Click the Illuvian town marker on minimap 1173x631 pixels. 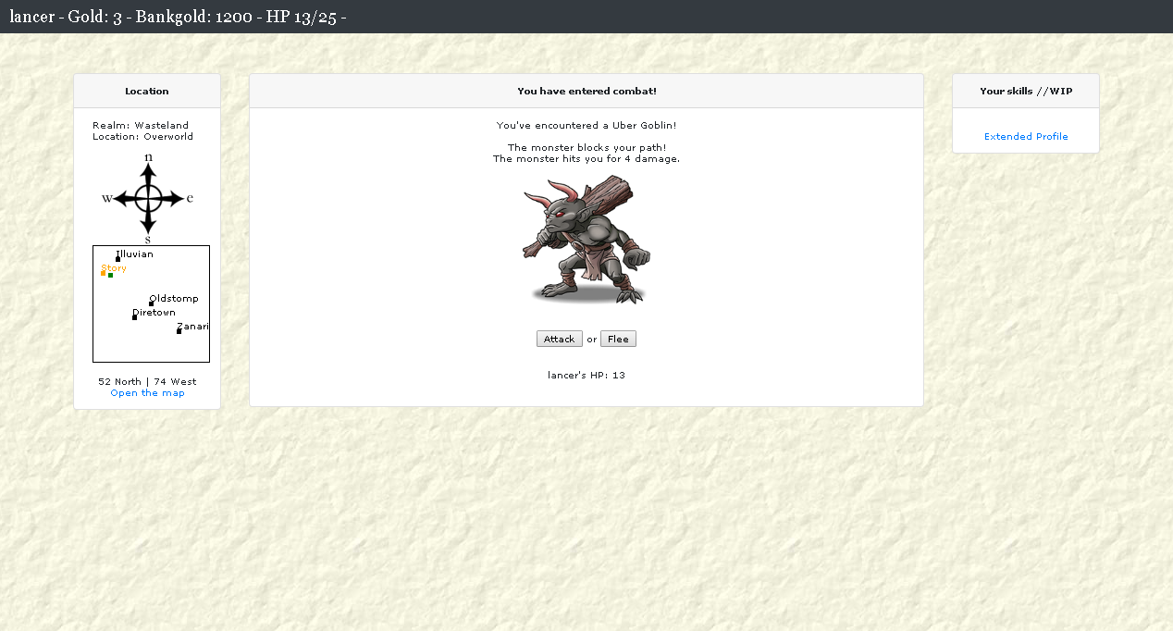coord(117,259)
